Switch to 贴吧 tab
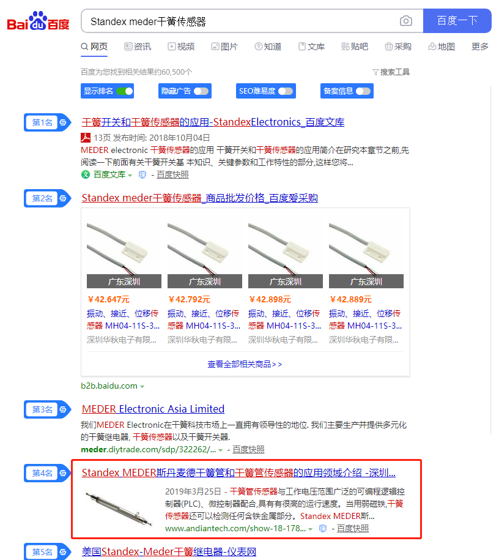 tap(355, 47)
